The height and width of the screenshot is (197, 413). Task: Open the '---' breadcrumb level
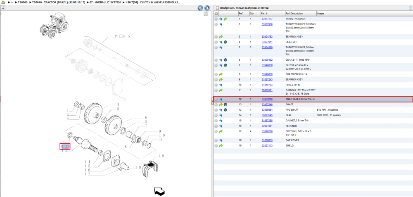(12, 2)
